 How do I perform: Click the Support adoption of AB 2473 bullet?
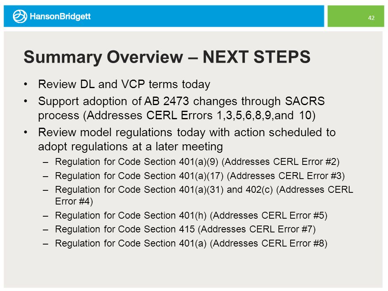pyautogui.click(x=181, y=101)
